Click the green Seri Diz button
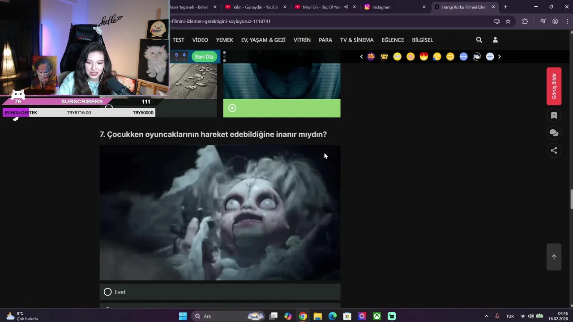 click(x=204, y=56)
